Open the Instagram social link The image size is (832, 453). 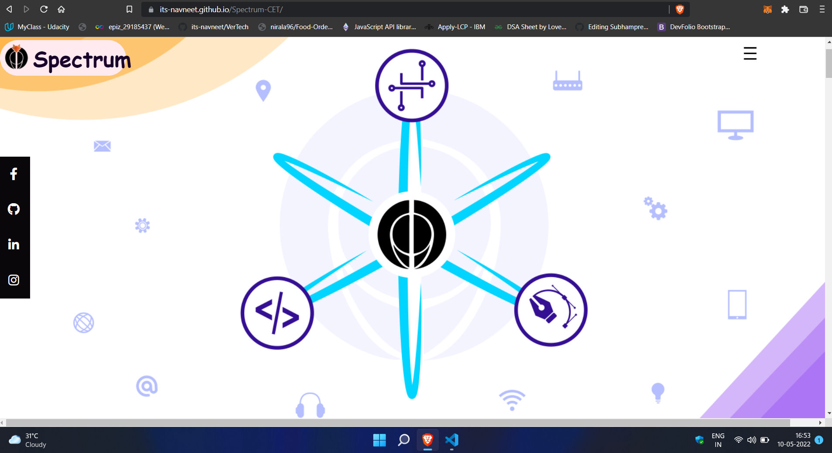[x=14, y=280]
